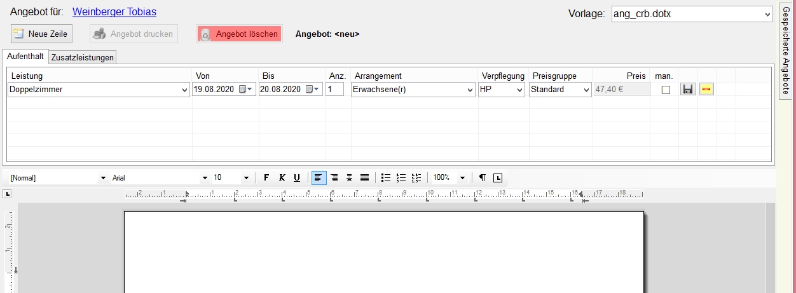Toggle underline formatting (U)
The image size is (796, 293).
pos(296,178)
